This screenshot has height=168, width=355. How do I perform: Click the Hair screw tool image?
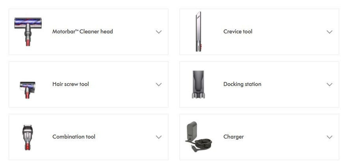coord(28,90)
